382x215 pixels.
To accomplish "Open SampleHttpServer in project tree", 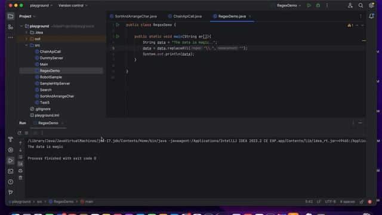I will coord(55,84).
